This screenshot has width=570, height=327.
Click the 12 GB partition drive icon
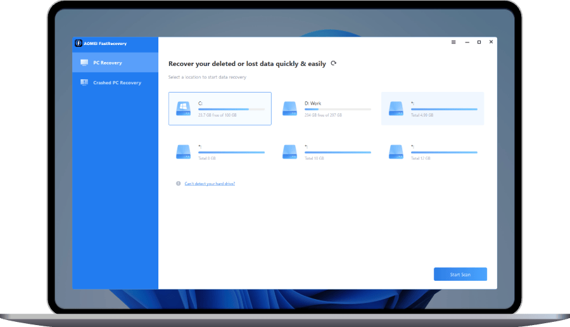tap(396, 151)
